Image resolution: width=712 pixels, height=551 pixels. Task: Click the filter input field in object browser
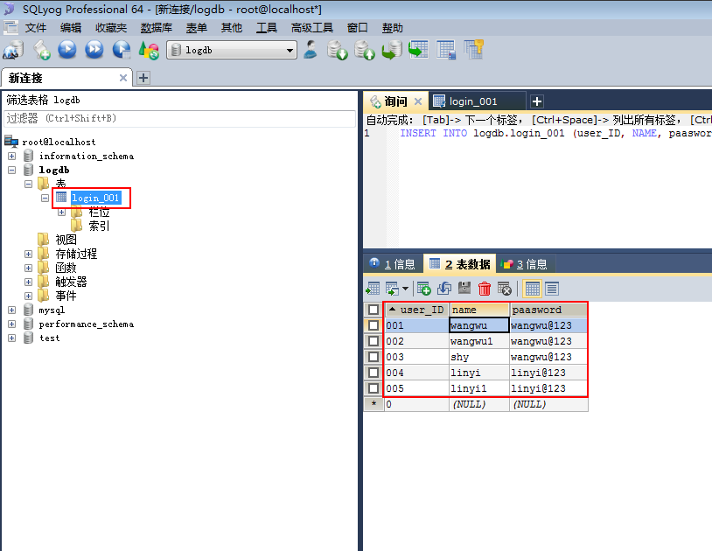point(180,119)
